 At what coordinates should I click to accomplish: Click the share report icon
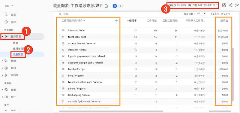[x=230, y=5]
